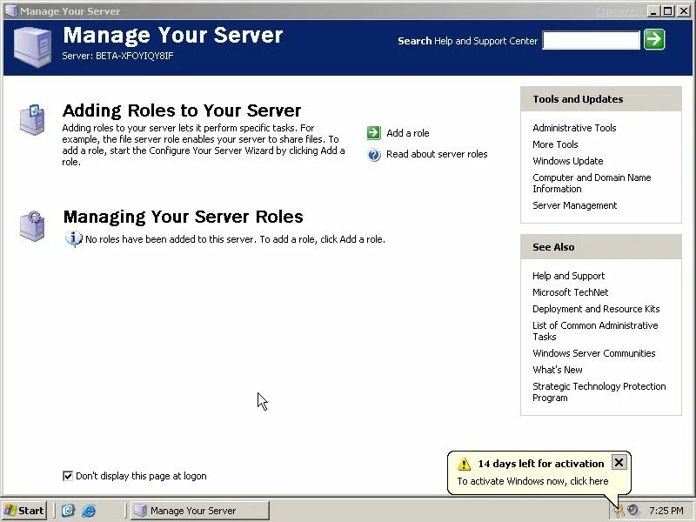Open the What's New link
This screenshot has height=522, width=696.
click(x=558, y=369)
